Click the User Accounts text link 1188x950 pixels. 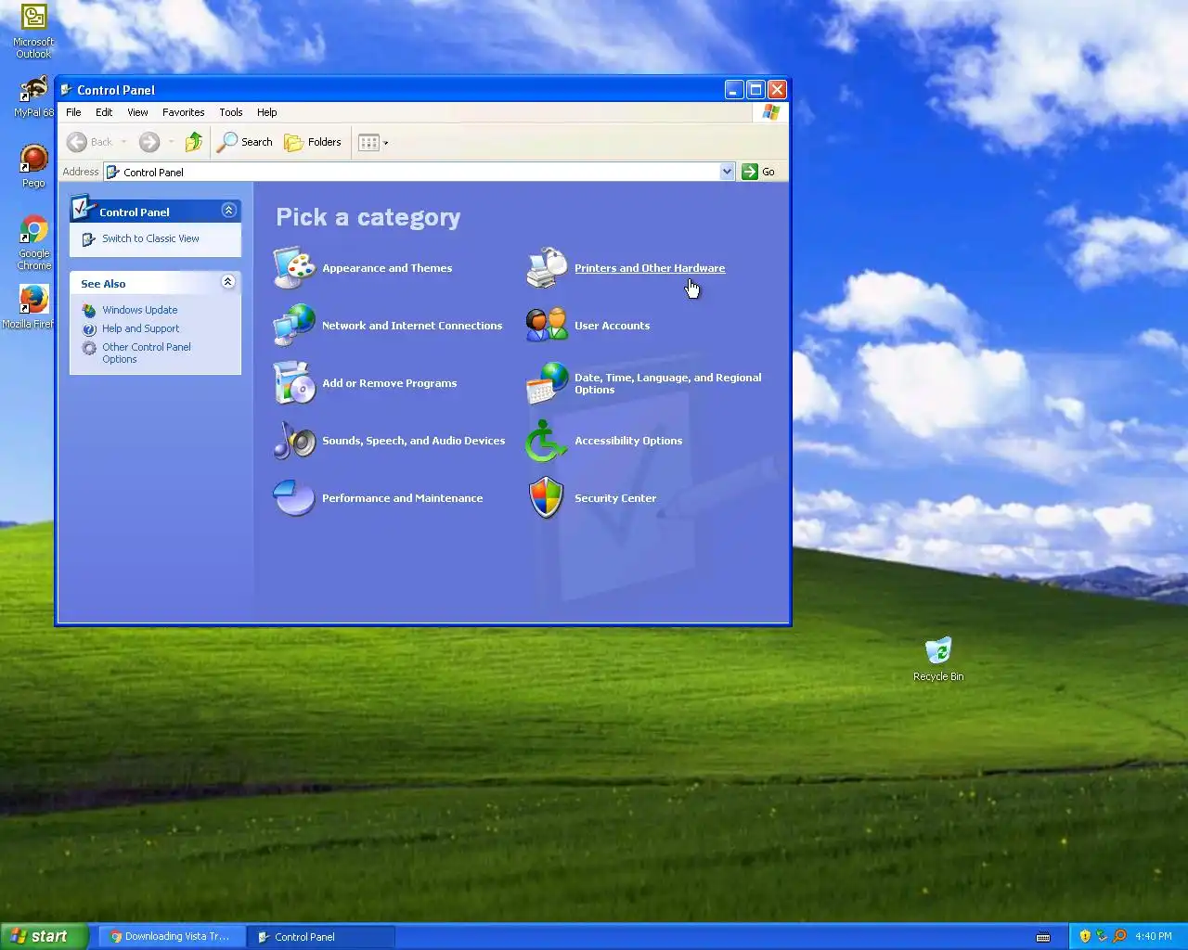point(612,326)
